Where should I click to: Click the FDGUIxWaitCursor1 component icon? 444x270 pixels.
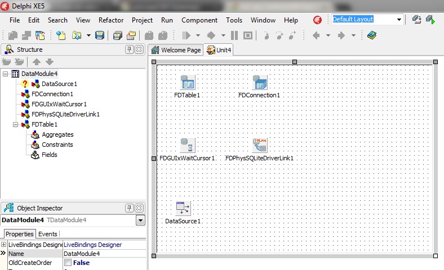pos(187,145)
